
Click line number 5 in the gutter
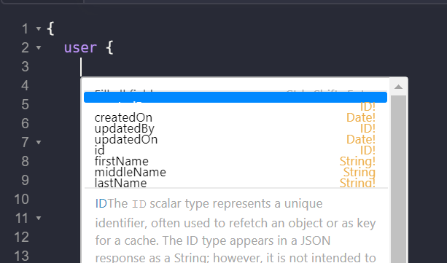click(25, 105)
